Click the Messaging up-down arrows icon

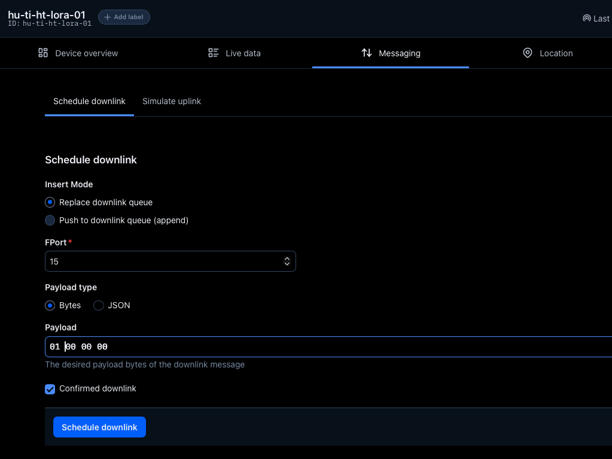(367, 53)
